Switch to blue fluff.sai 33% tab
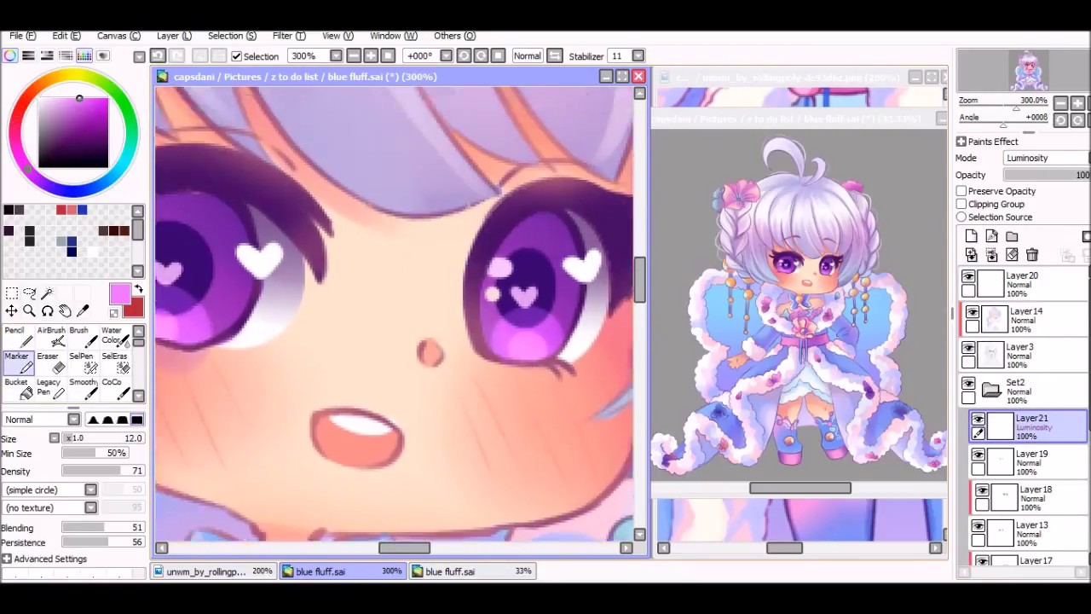 tap(473, 571)
